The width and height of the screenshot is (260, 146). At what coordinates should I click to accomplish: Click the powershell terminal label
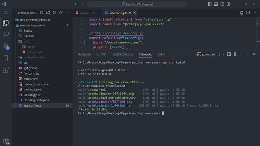(206, 54)
